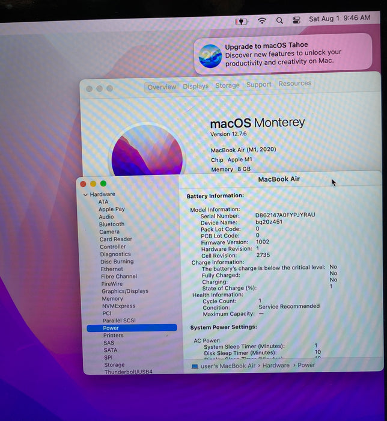Select Parallel SCSI in the sidebar

click(x=119, y=321)
